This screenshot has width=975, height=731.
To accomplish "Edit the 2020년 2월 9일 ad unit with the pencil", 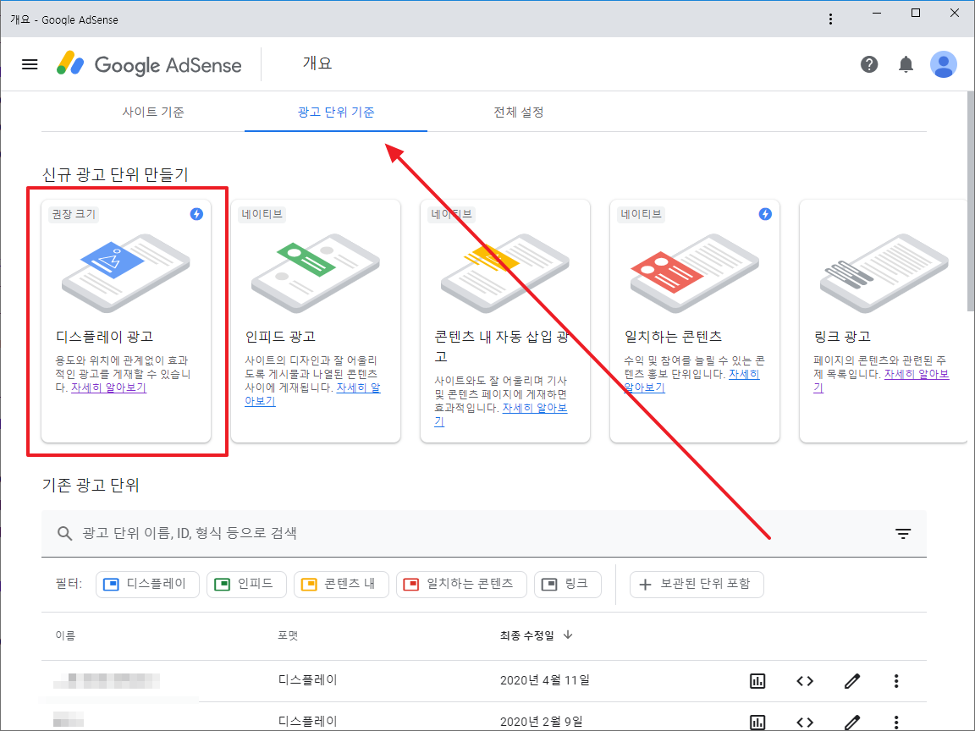I will pos(852,722).
